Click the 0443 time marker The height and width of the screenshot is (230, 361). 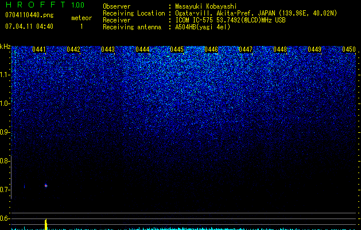(108, 49)
